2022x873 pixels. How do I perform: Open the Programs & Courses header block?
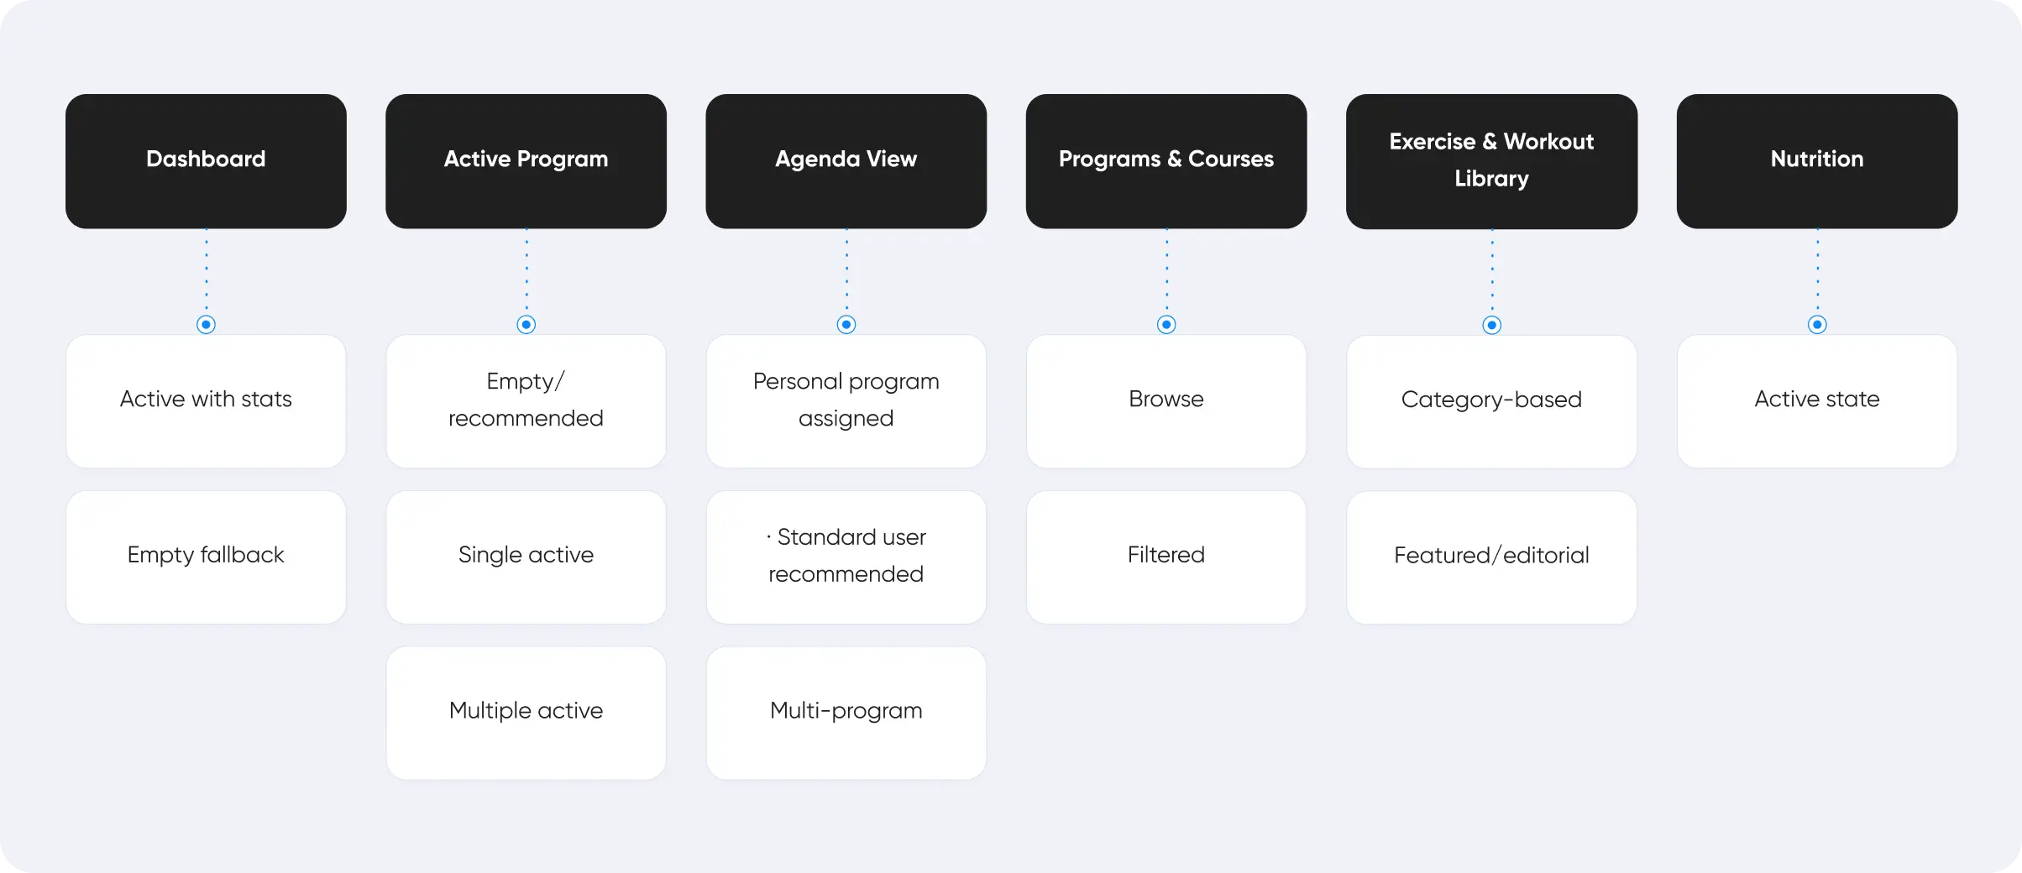[1166, 160]
